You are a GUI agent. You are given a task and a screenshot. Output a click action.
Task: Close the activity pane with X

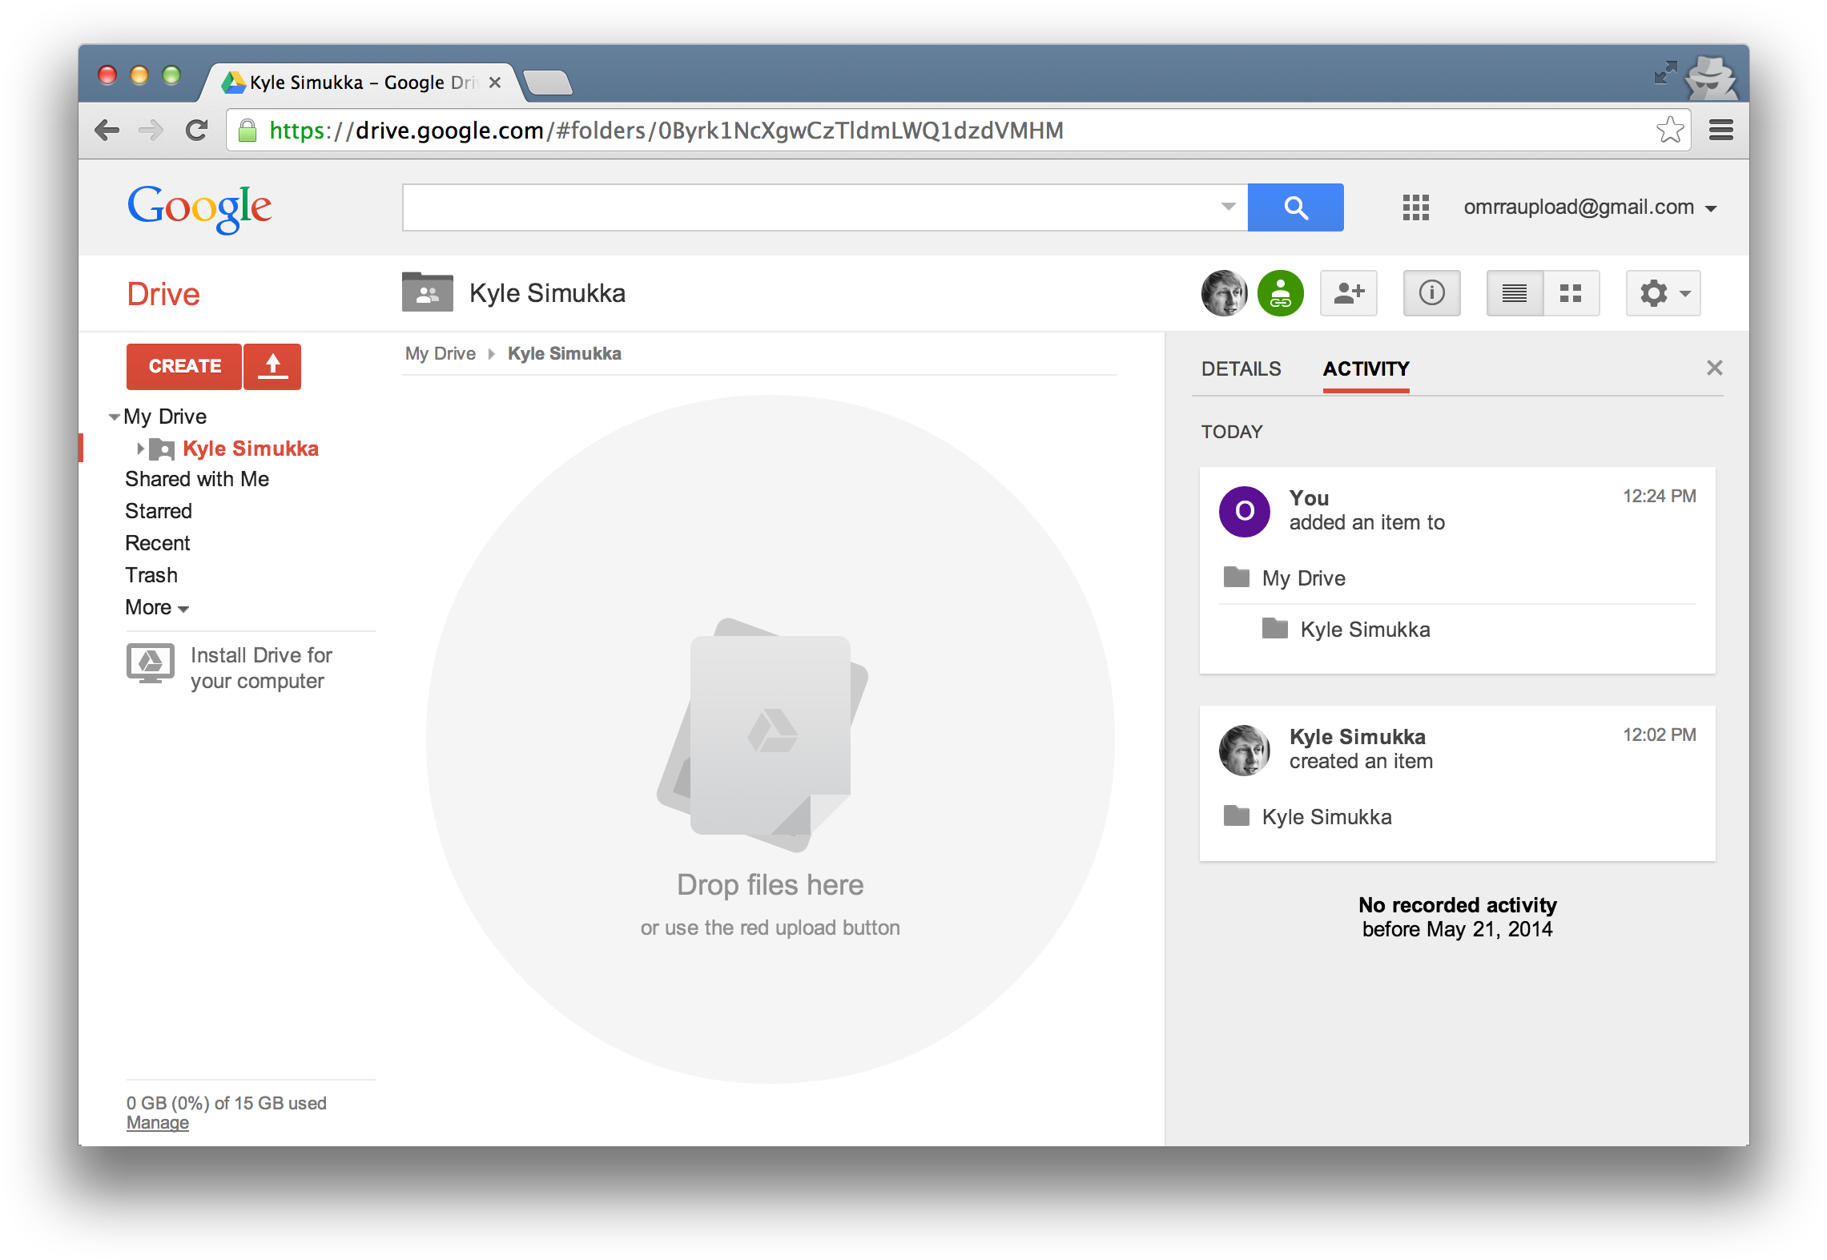coord(1714,368)
